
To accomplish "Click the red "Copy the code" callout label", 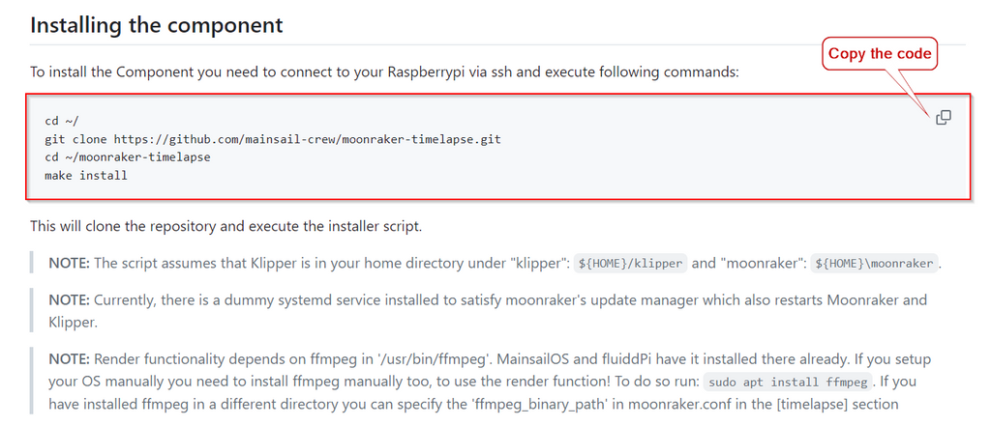I will pos(880,54).
